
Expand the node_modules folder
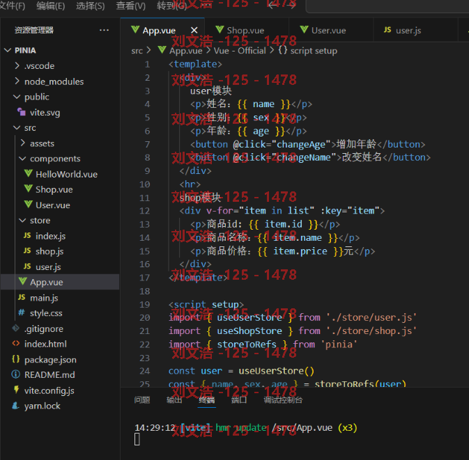pyautogui.click(x=17, y=81)
